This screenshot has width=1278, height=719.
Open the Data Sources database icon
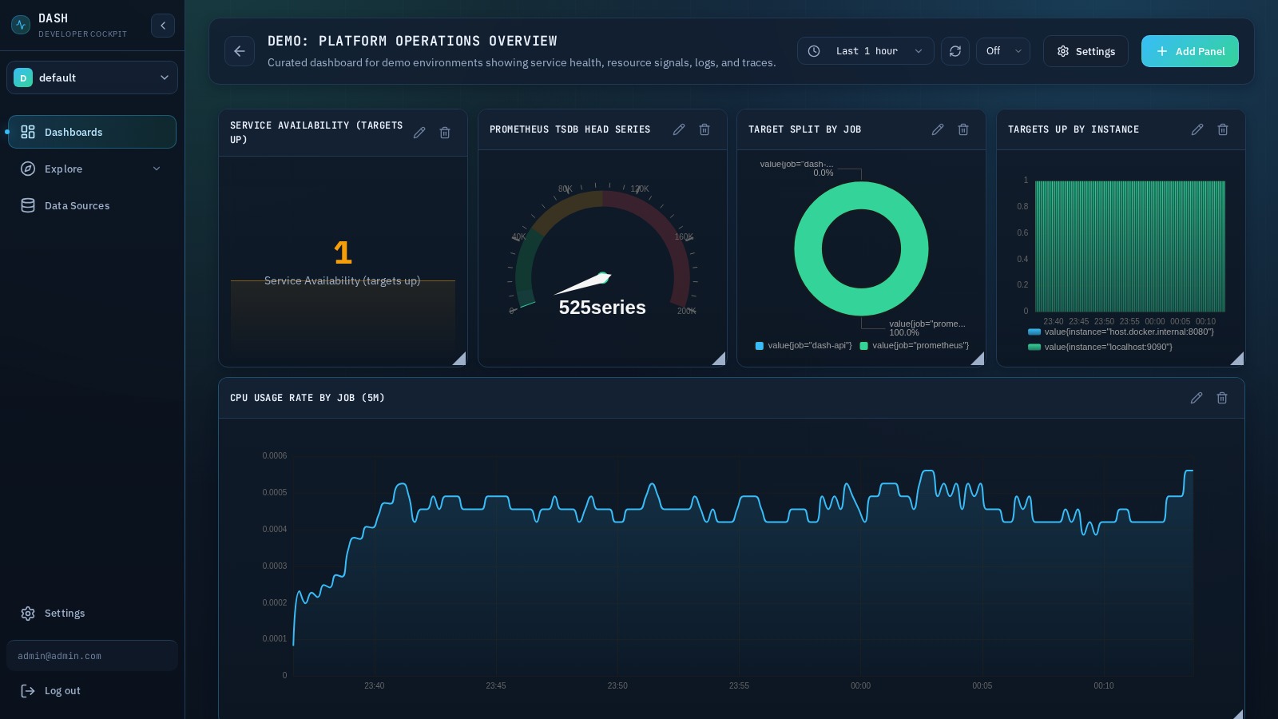tap(28, 205)
